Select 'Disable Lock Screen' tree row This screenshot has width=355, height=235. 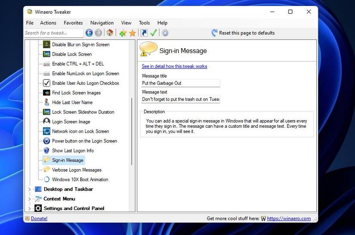pos(72,54)
